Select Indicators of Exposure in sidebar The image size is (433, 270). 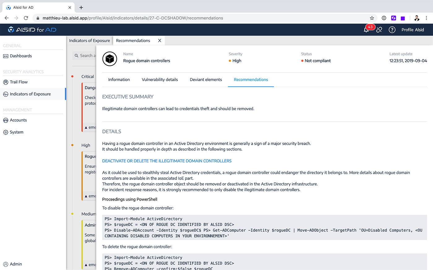point(30,94)
